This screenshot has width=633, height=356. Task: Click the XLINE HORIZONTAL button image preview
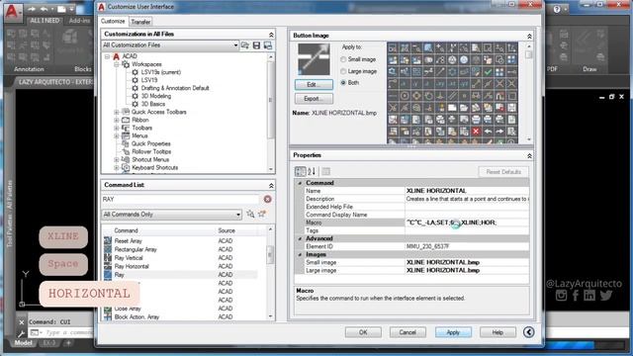(x=314, y=59)
